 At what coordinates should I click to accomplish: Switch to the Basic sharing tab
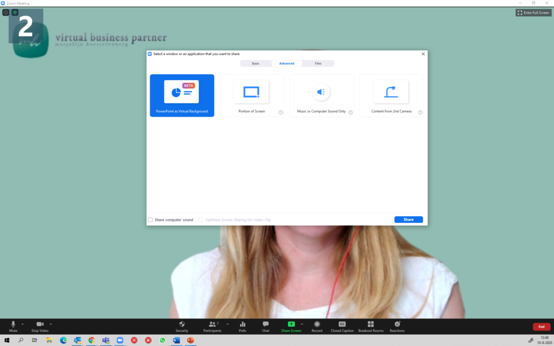255,64
